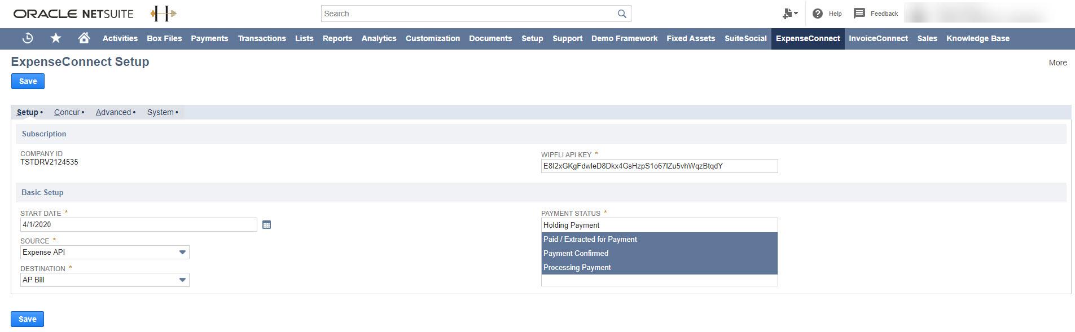The width and height of the screenshot is (1075, 332).
Task: Expand the Destination dropdown
Action: click(x=182, y=280)
